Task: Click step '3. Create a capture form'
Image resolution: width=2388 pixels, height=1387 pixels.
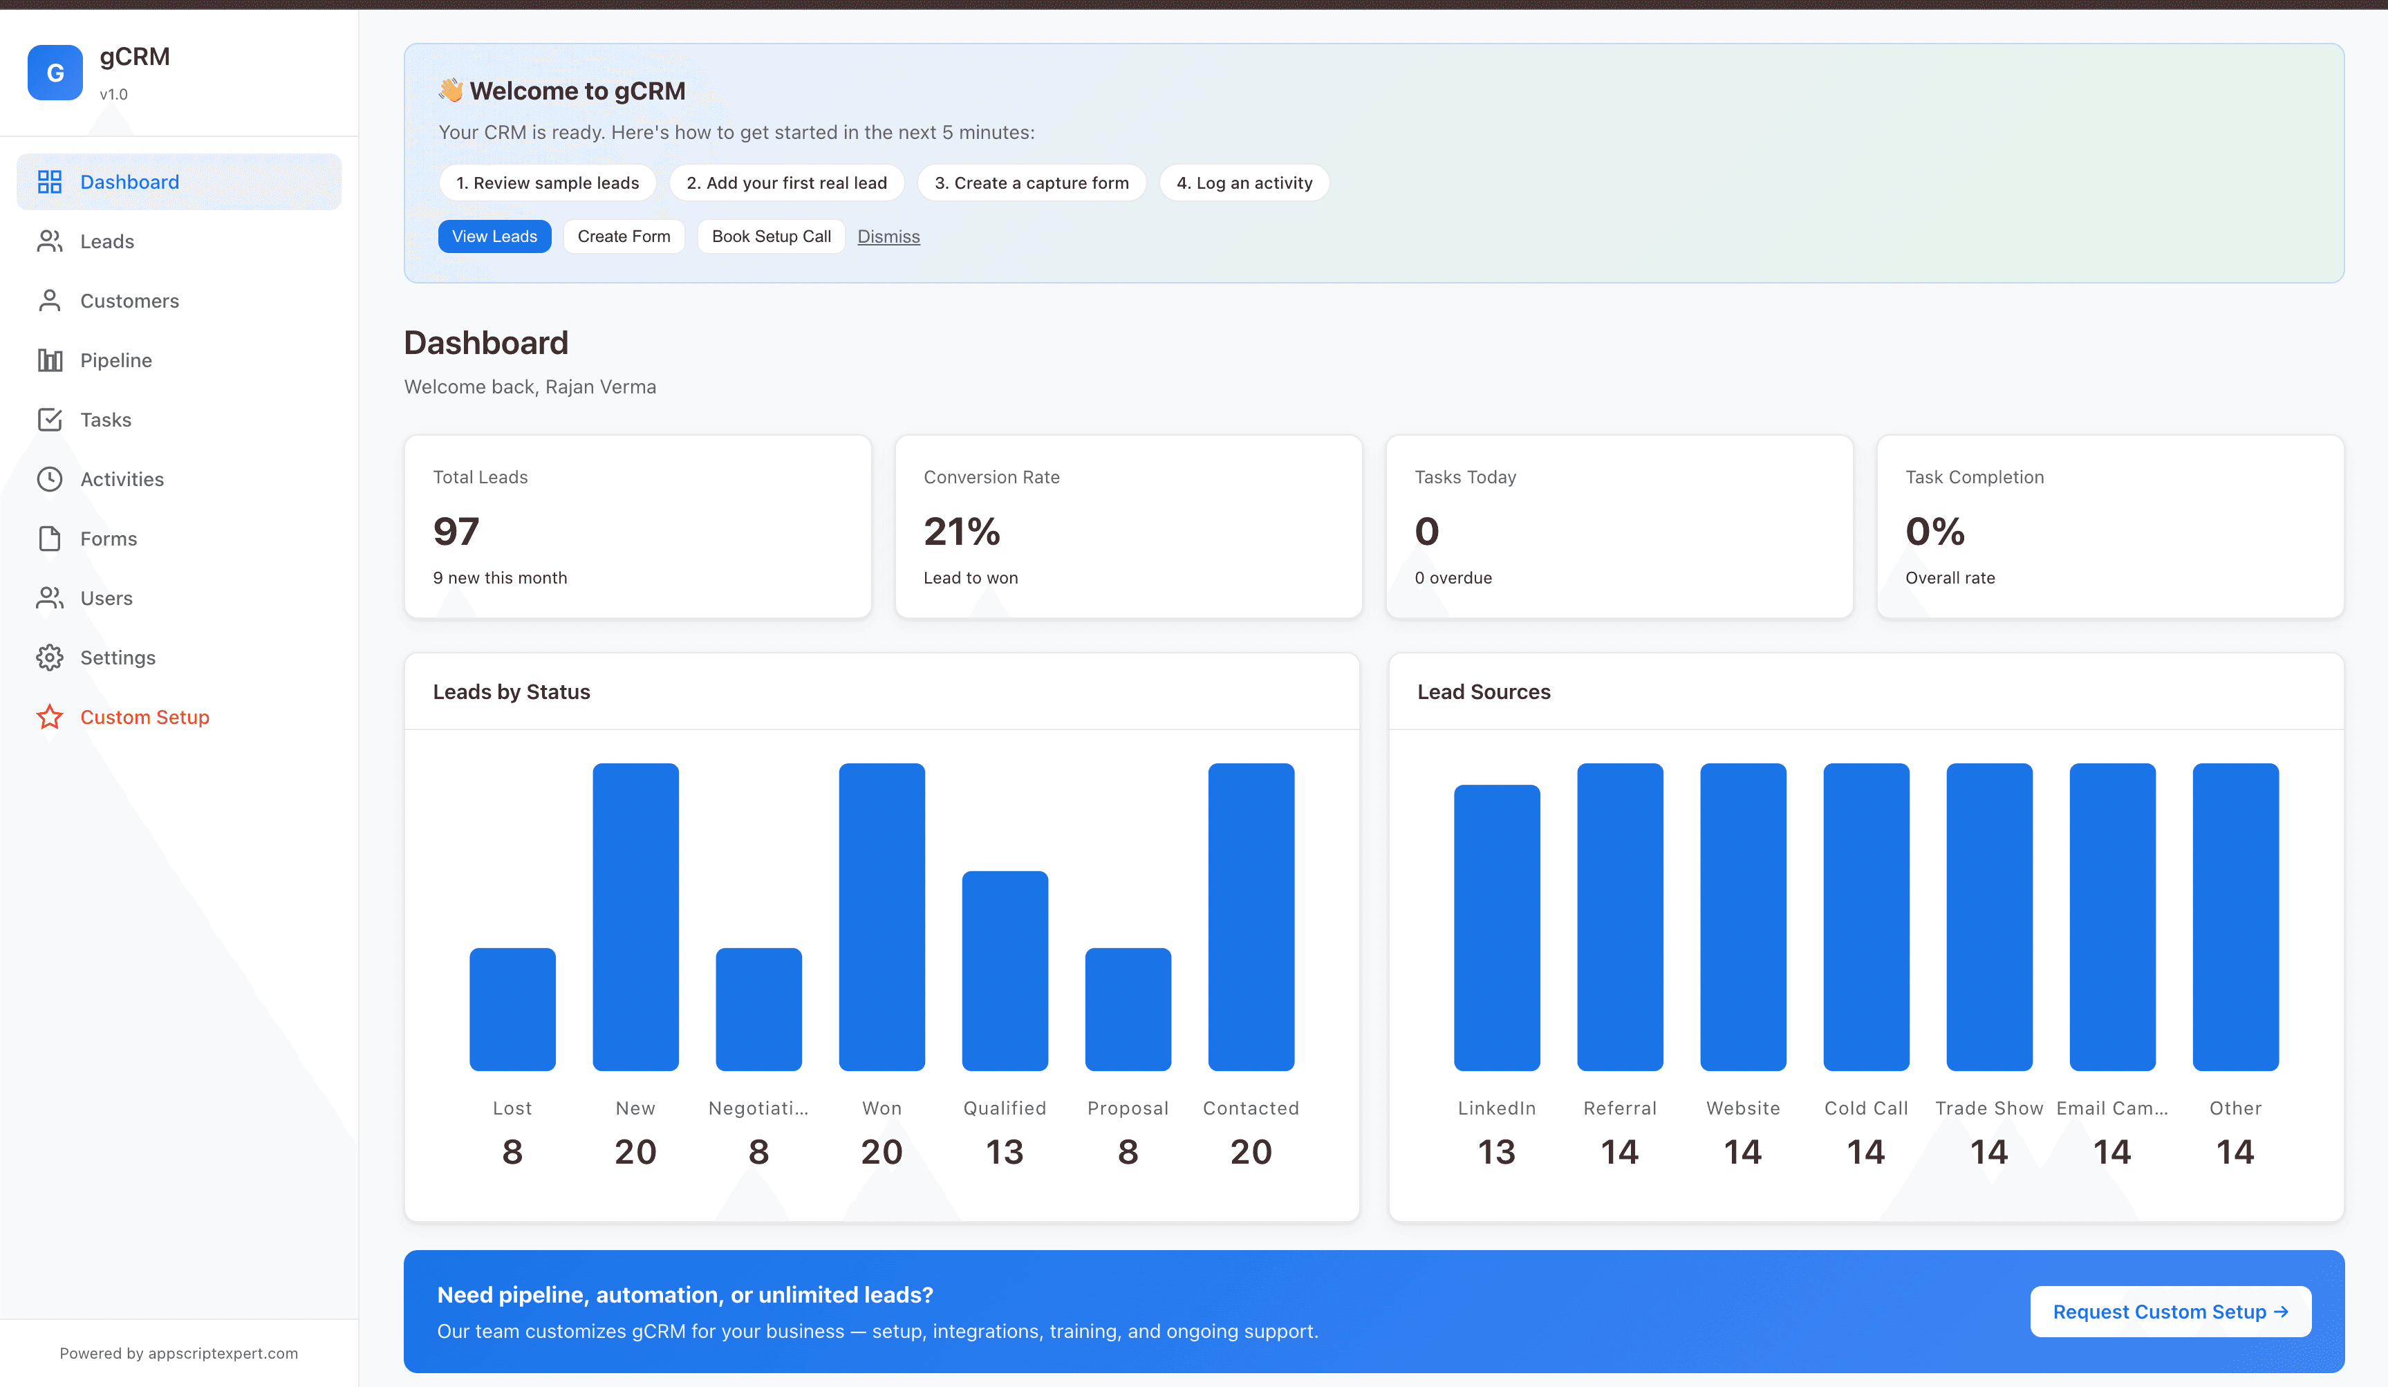Action: 1032,183
